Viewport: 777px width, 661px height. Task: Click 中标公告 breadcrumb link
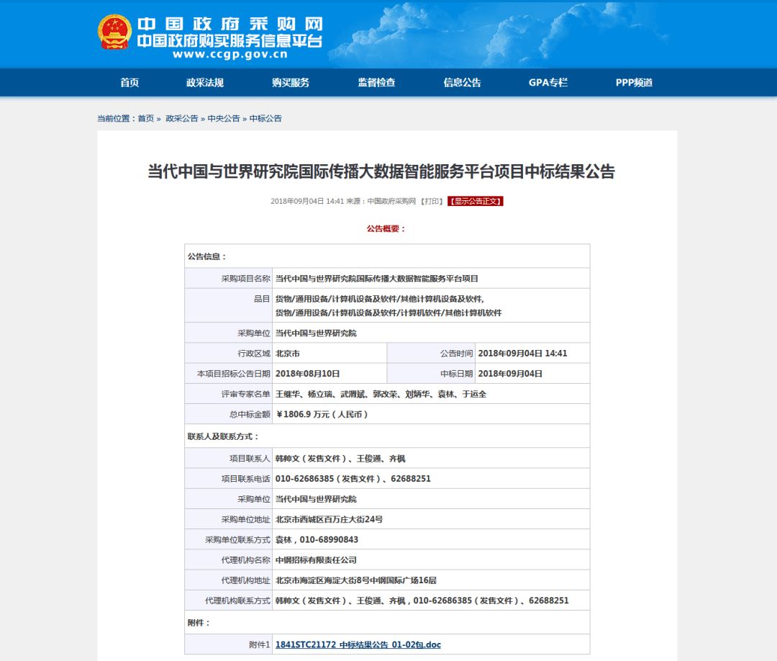(x=265, y=119)
